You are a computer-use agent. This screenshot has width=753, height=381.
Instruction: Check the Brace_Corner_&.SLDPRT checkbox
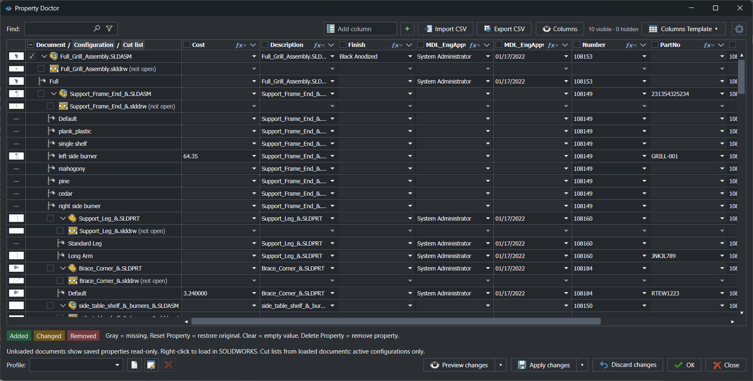(x=50, y=268)
